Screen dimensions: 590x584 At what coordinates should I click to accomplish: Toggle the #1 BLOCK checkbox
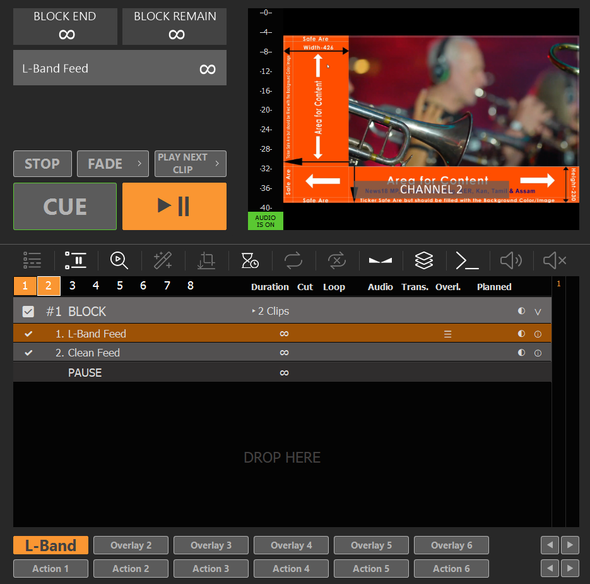(x=28, y=312)
